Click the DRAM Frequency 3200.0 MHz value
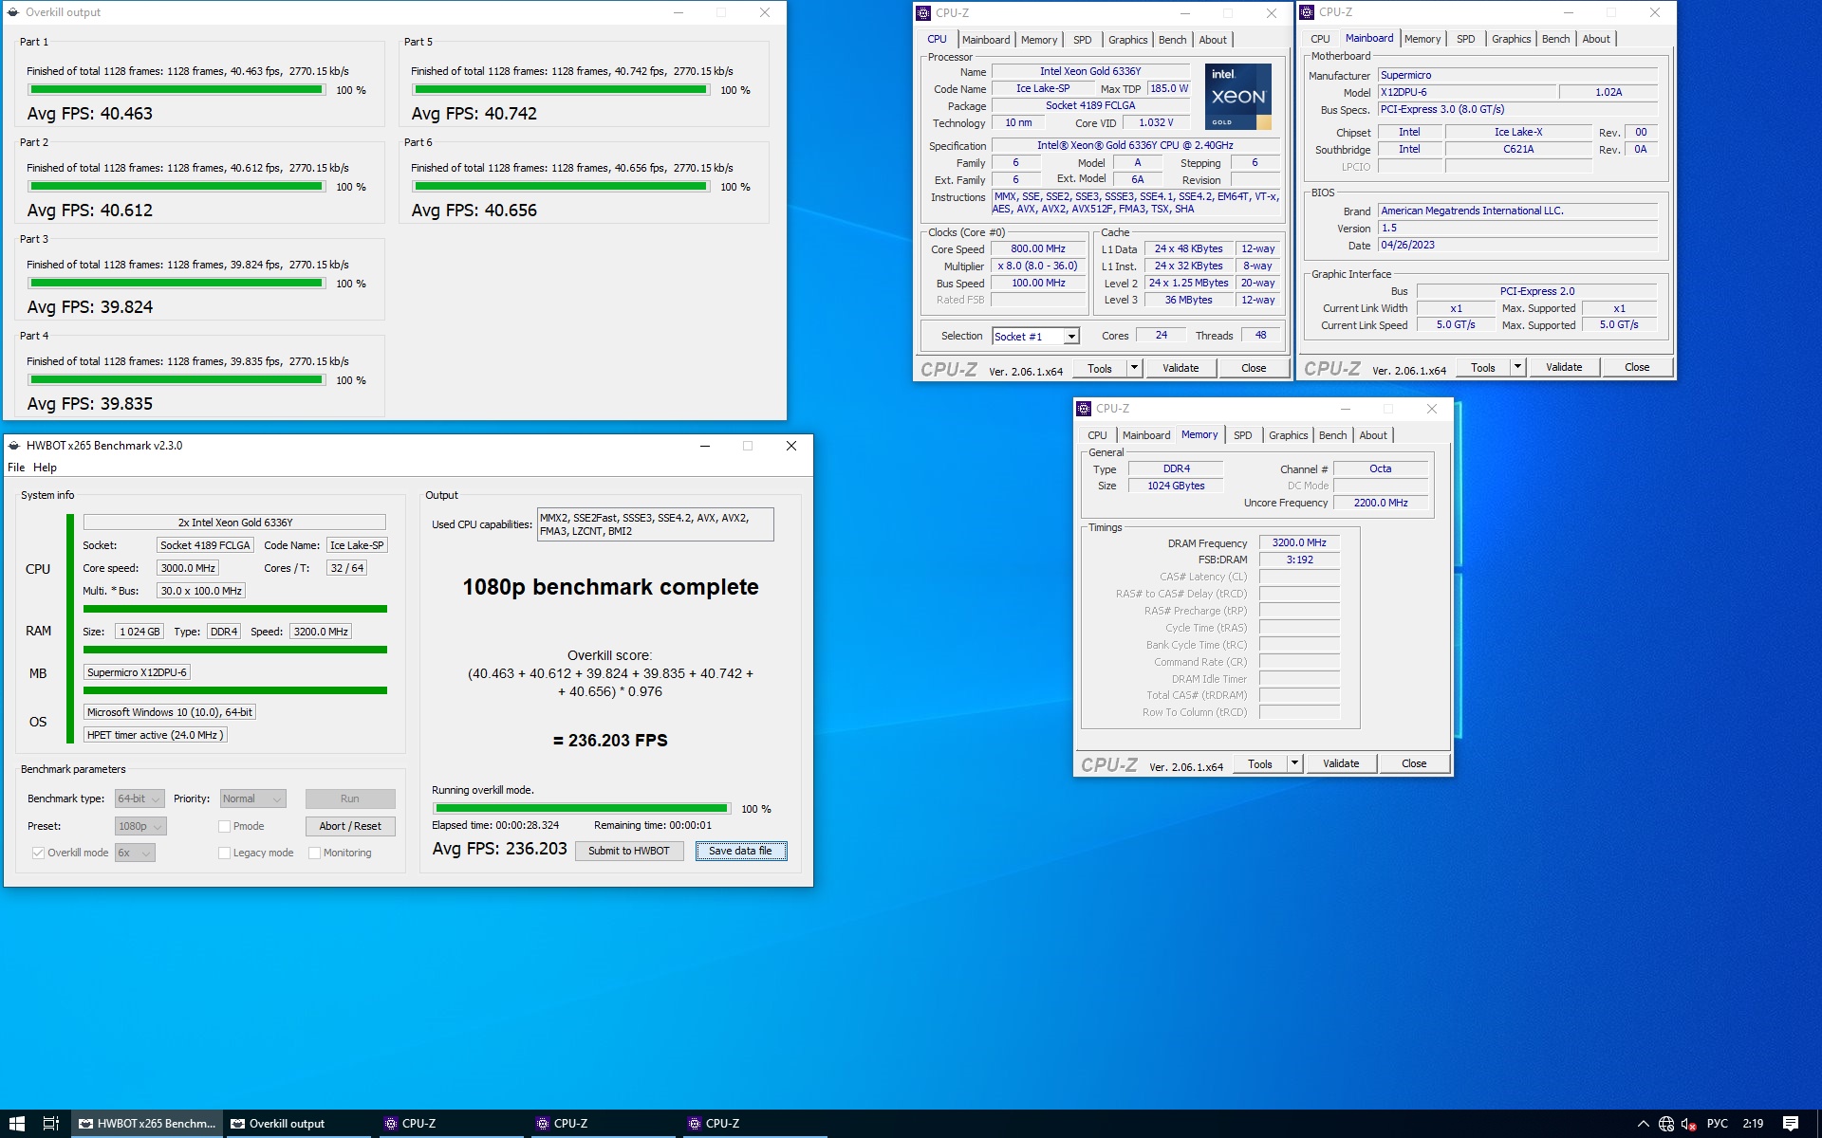The width and height of the screenshot is (1822, 1138). [x=1299, y=543]
